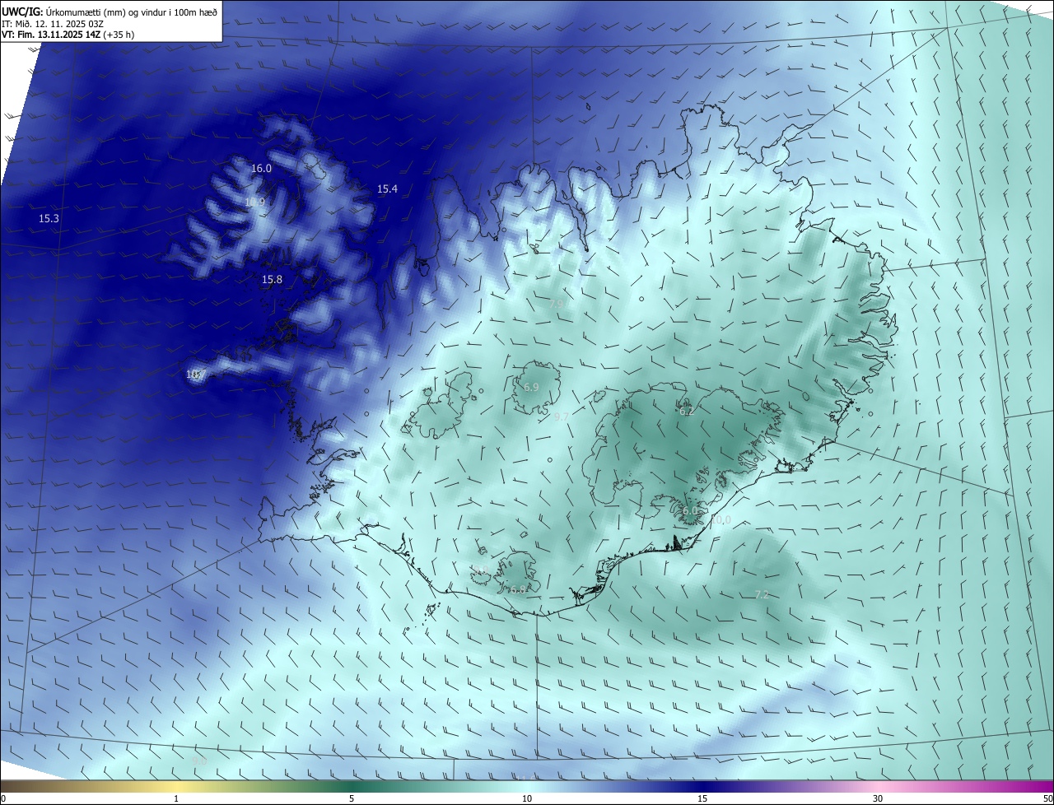The image size is (1054, 805).
Task: Click the 50 tick on color scale
Action: (1047, 798)
